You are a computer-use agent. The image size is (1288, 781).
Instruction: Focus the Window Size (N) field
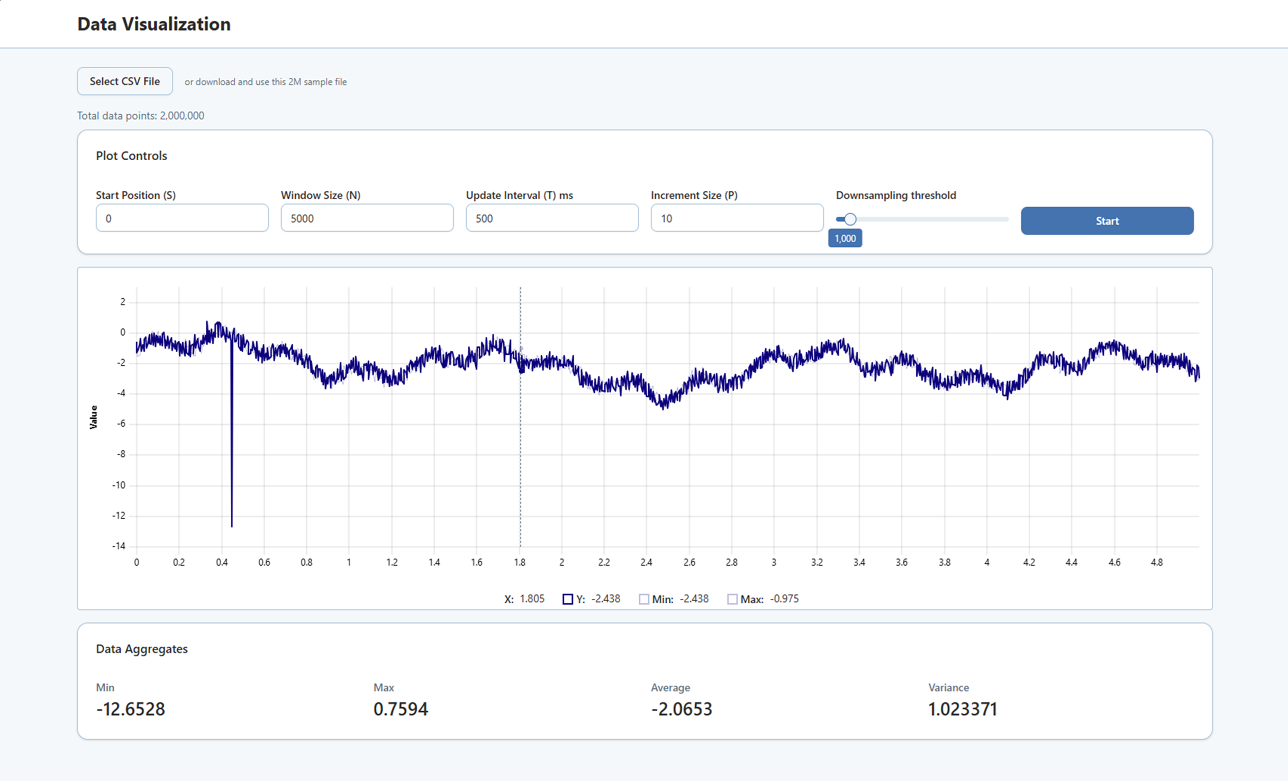366,218
